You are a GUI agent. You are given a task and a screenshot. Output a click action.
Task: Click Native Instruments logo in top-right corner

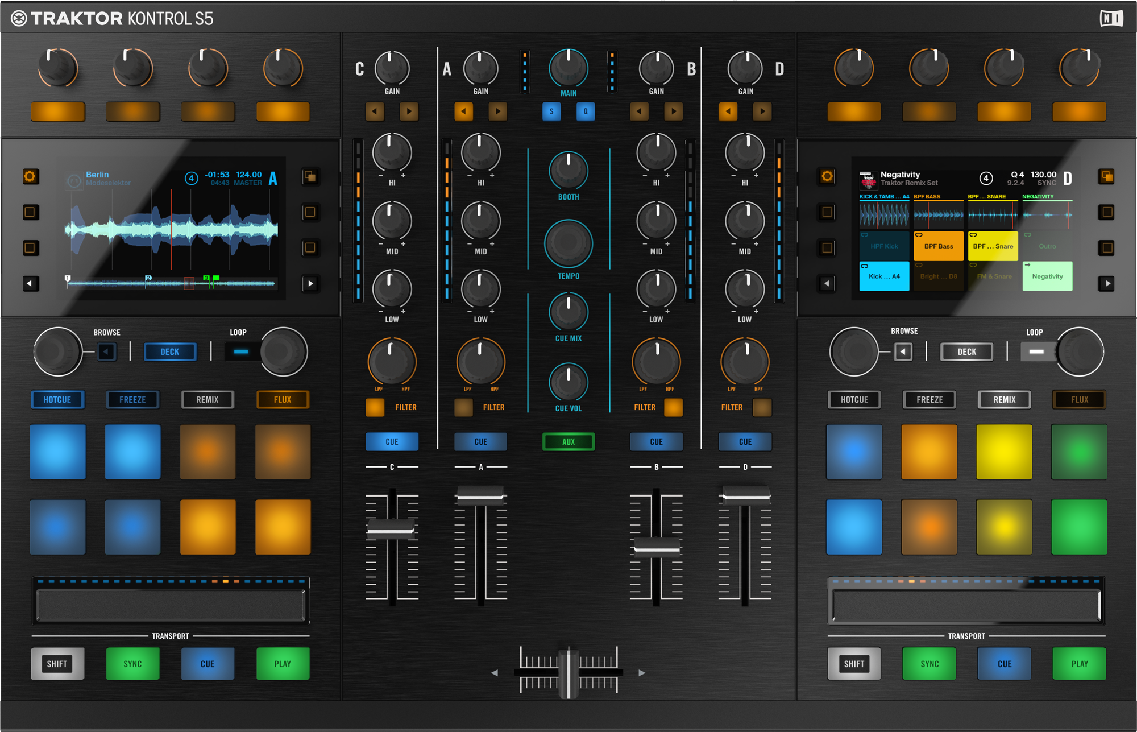click(1111, 18)
